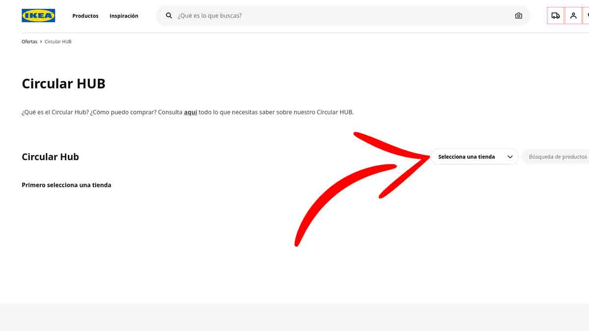Open the user account profile icon
Screen dimensions: 589x331
tap(573, 16)
